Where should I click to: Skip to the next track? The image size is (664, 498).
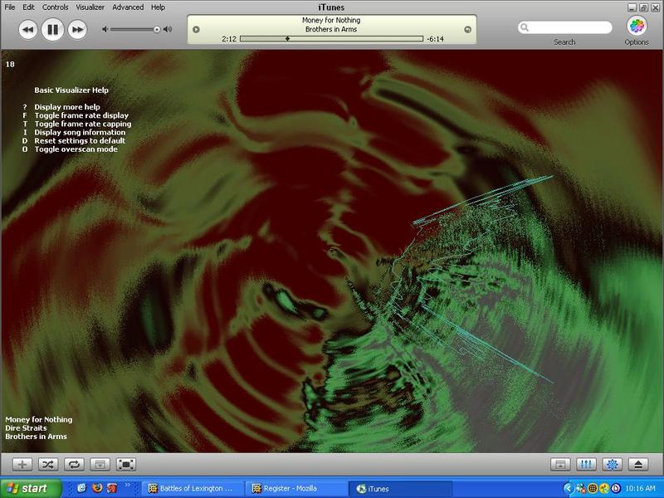tap(77, 30)
